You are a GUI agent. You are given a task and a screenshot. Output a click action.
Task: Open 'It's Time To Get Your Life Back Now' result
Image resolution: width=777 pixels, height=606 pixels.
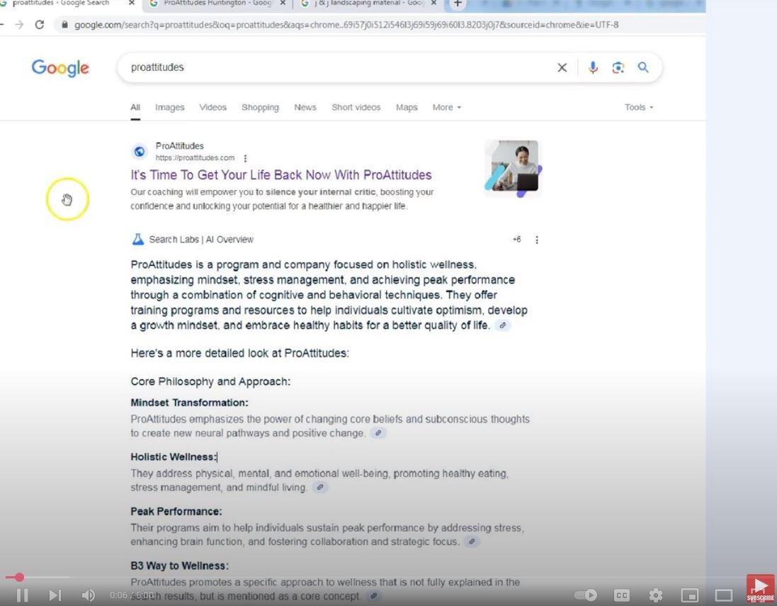pyautogui.click(x=281, y=175)
